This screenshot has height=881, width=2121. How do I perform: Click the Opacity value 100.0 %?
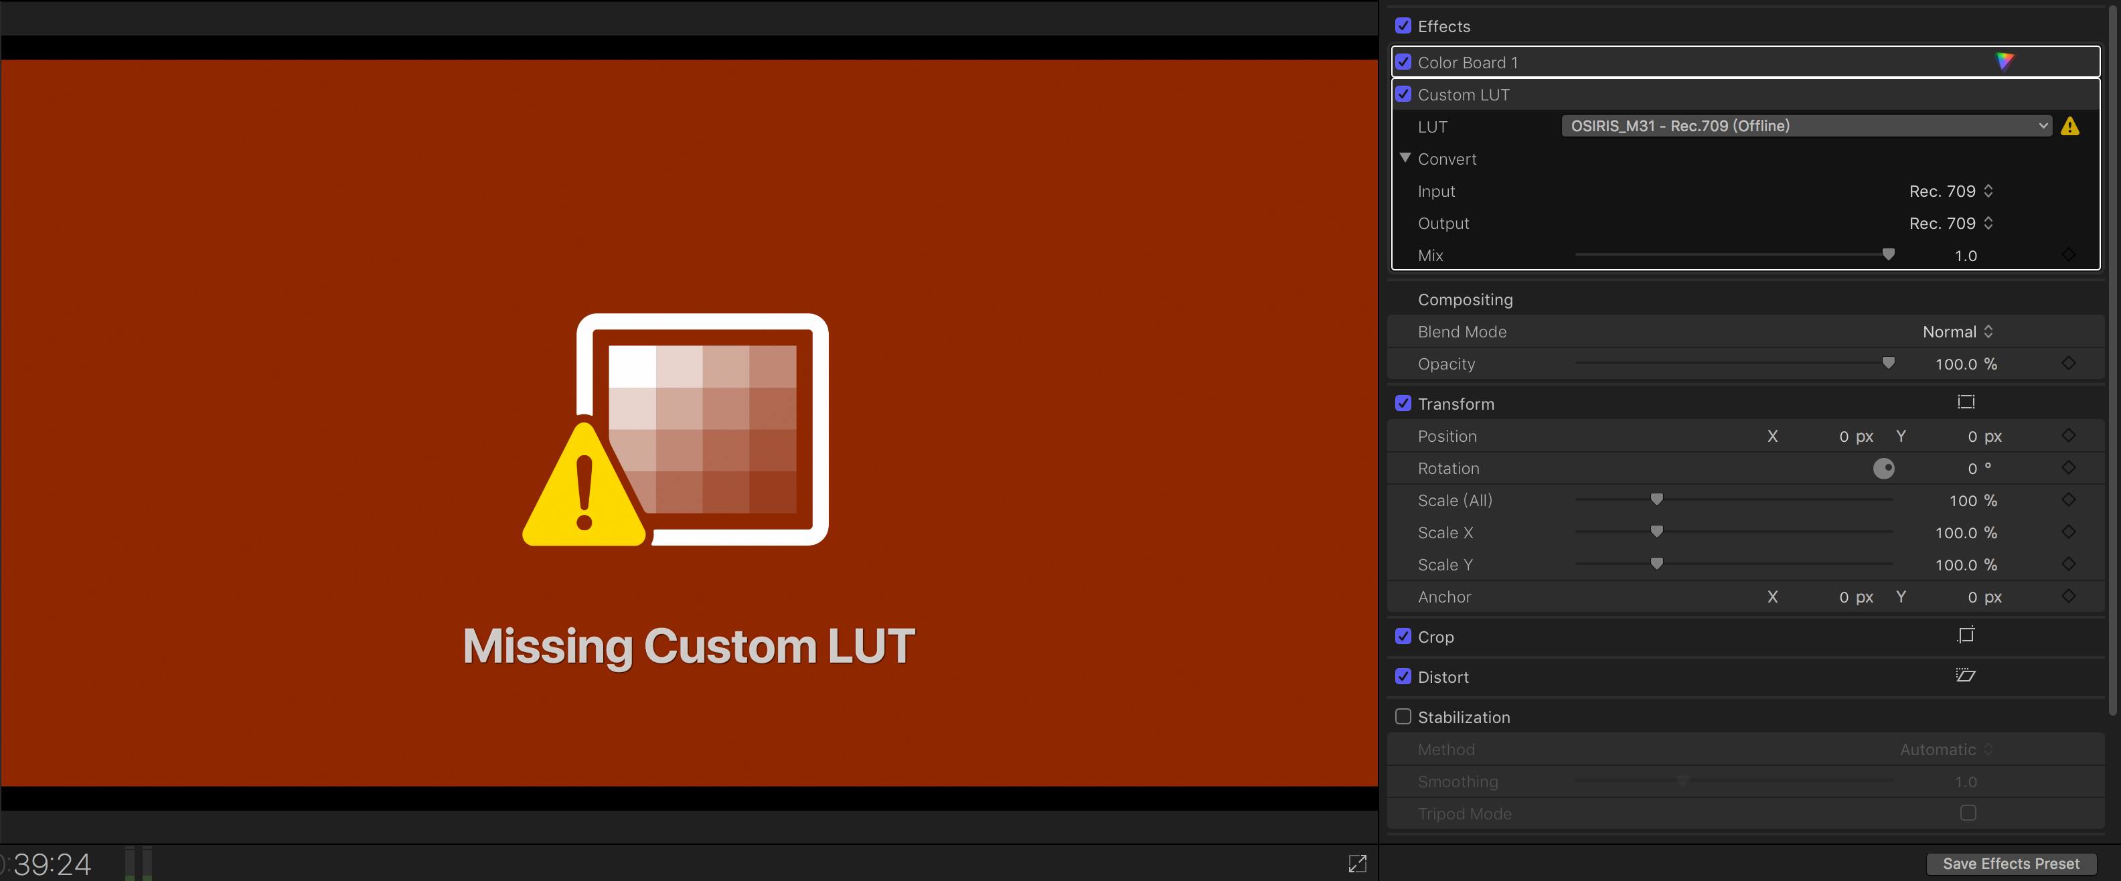coord(1966,364)
